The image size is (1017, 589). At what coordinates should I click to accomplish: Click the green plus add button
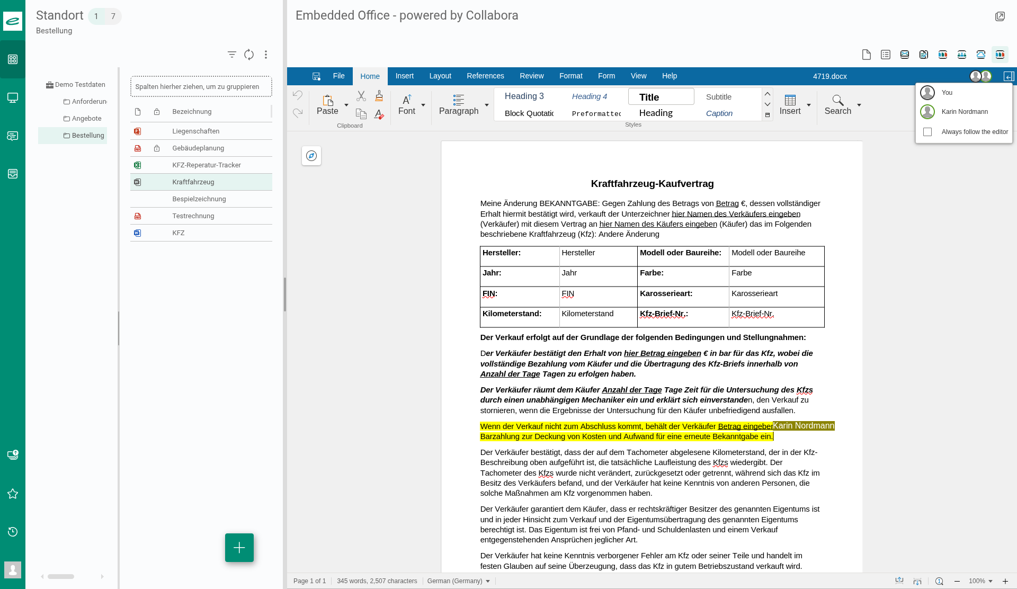pyautogui.click(x=239, y=548)
